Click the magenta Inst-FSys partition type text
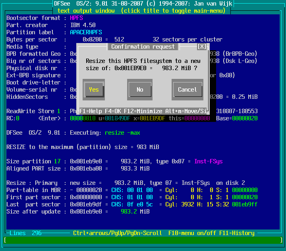This screenshot has width=286, height=251. (x=209, y=161)
